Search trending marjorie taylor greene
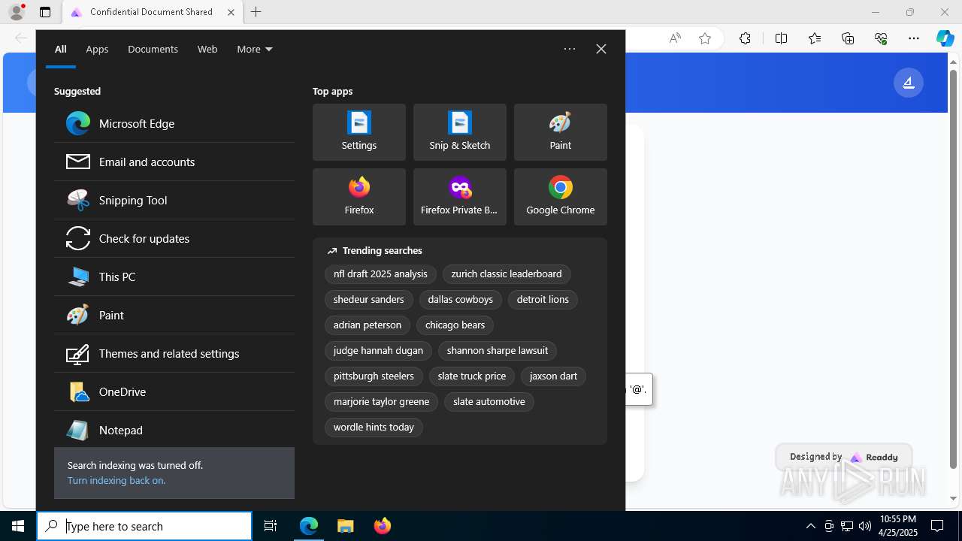Image resolution: width=962 pixels, height=541 pixels. [381, 402]
